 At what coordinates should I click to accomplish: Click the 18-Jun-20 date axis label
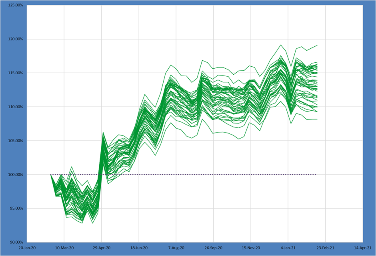click(139, 248)
